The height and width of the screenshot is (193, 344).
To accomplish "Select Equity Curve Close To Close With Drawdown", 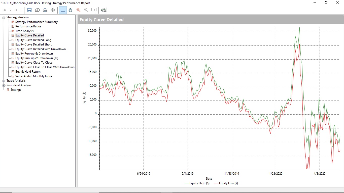I will point(45,67).
